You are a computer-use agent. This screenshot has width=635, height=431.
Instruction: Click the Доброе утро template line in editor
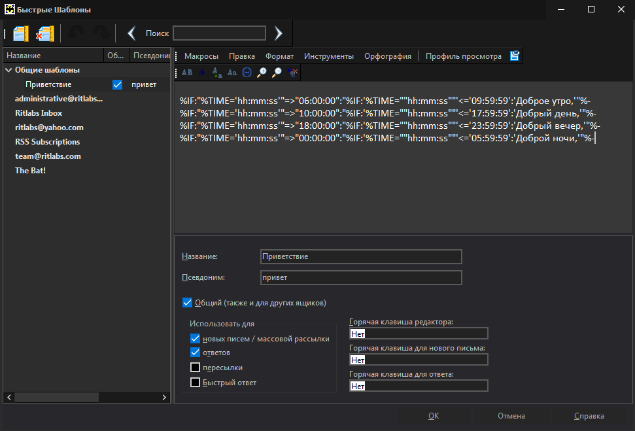point(385,101)
